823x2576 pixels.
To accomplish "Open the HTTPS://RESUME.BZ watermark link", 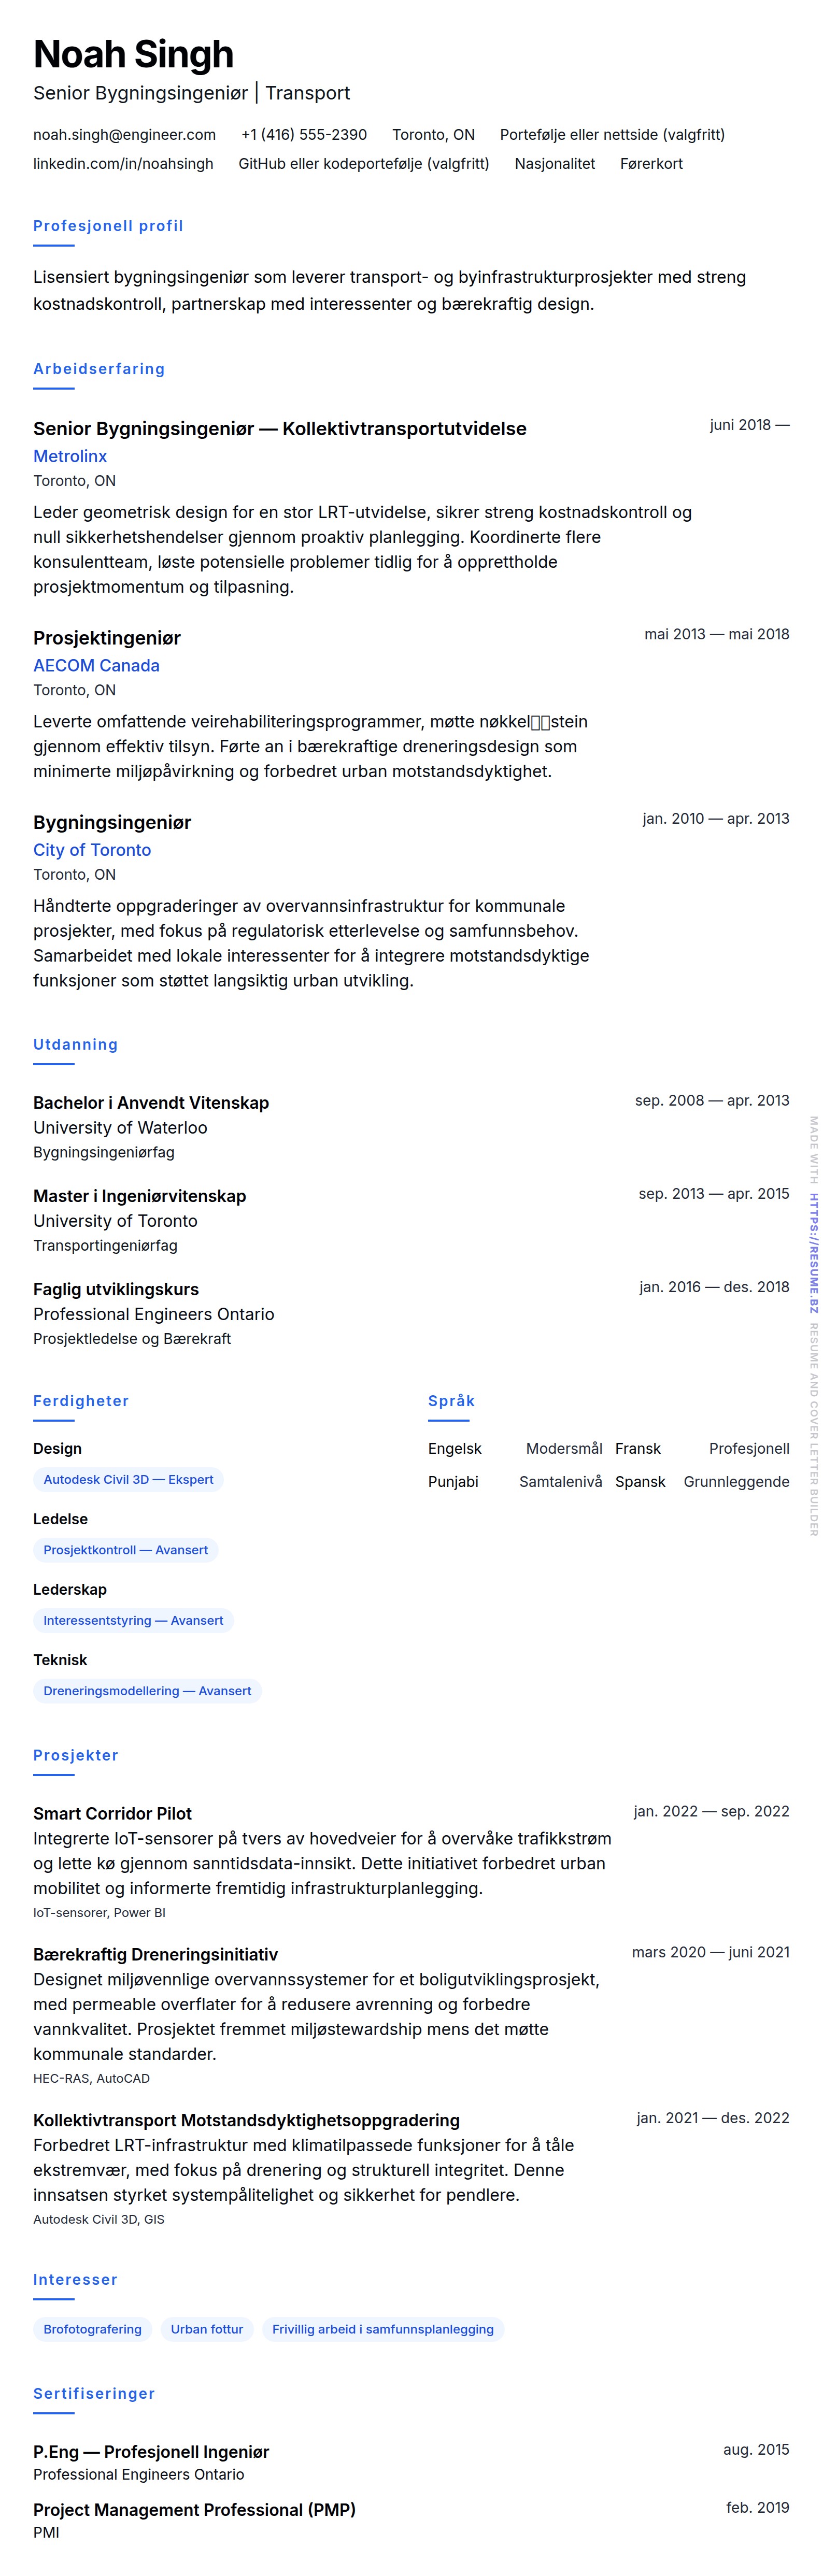I will (x=813, y=1252).
